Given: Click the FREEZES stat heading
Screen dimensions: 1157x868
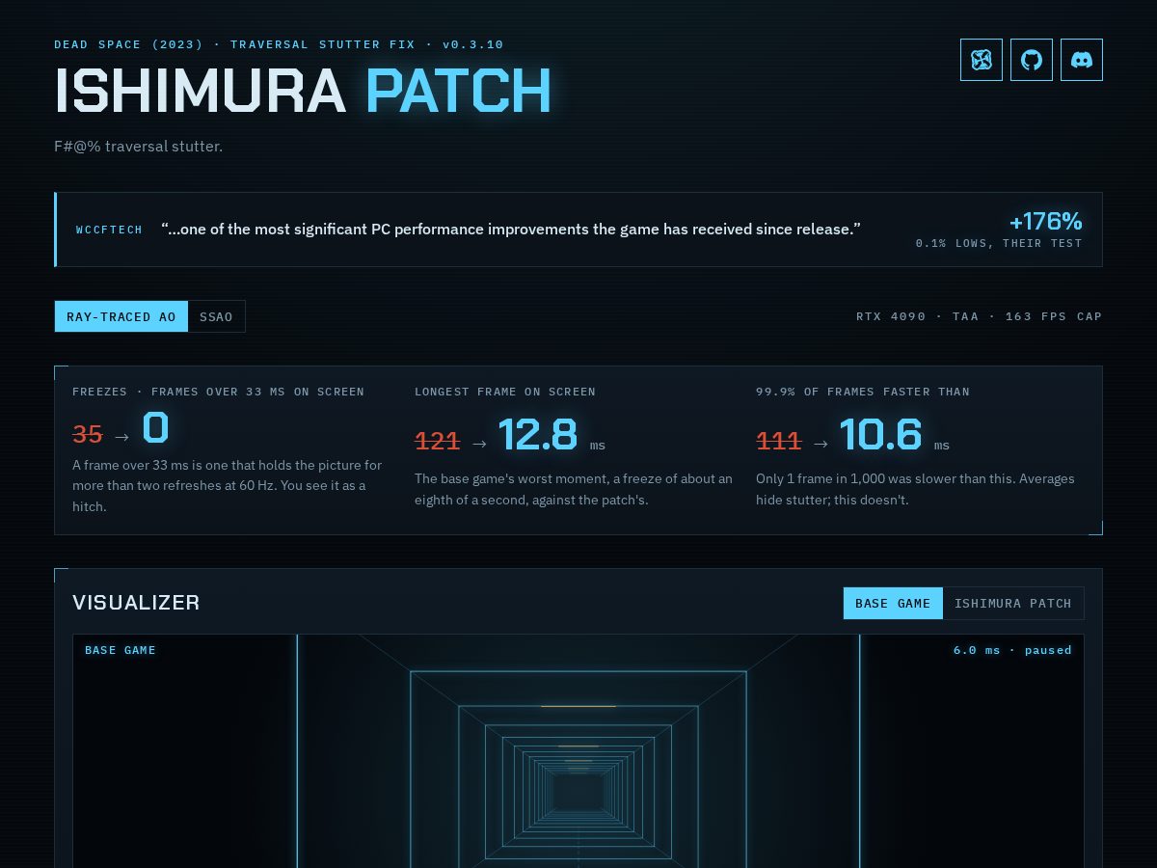Looking at the screenshot, I should click(x=218, y=392).
